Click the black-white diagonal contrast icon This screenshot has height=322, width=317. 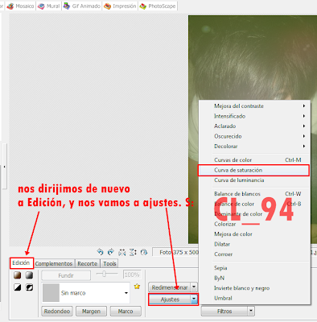pyautogui.click(x=18, y=287)
